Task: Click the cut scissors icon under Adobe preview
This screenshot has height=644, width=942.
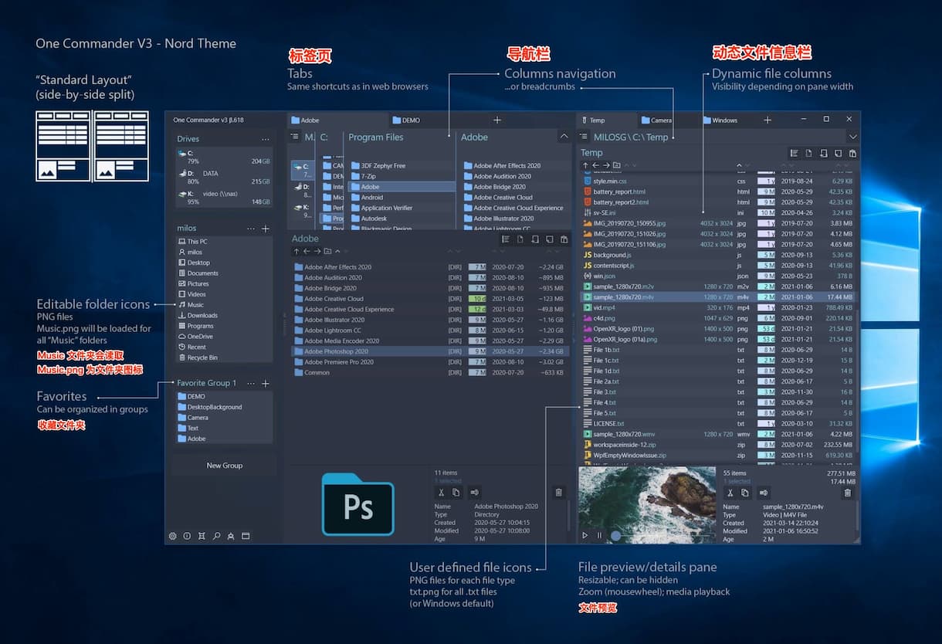Action: [x=441, y=493]
